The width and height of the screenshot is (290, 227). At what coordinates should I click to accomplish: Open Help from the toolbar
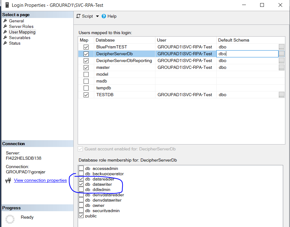point(112,16)
